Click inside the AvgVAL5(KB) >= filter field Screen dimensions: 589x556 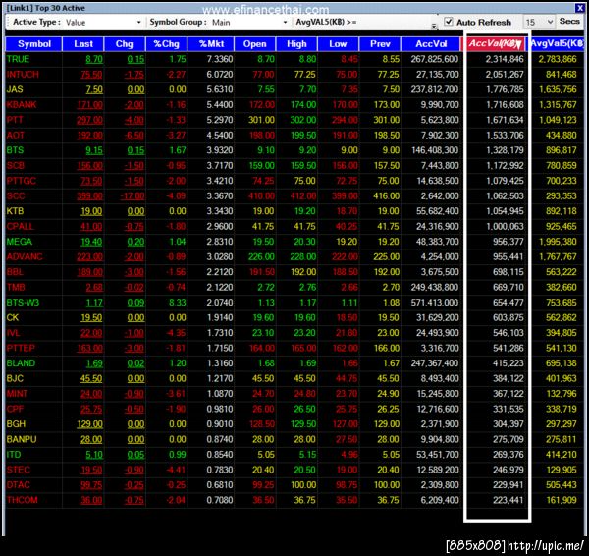pyautogui.click(x=393, y=23)
